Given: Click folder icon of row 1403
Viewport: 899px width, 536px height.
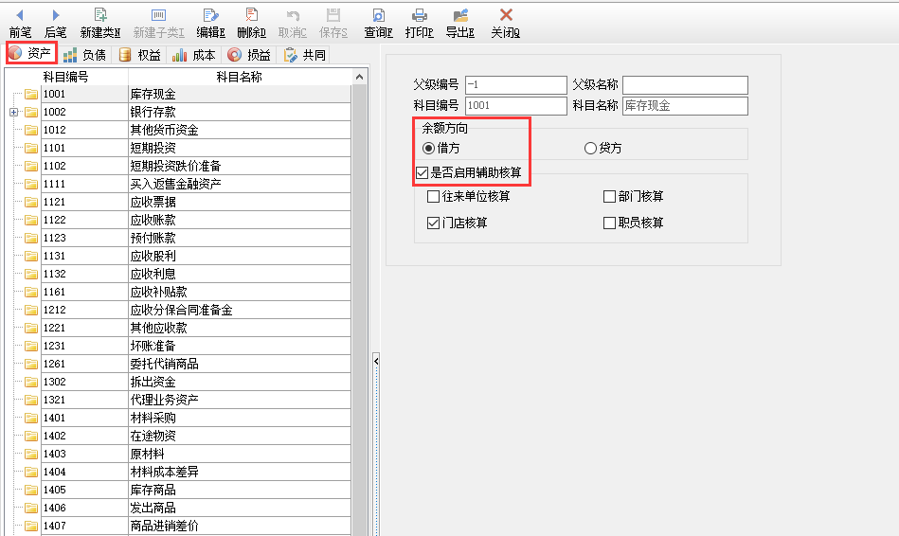Looking at the screenshot, I should 31,454.
